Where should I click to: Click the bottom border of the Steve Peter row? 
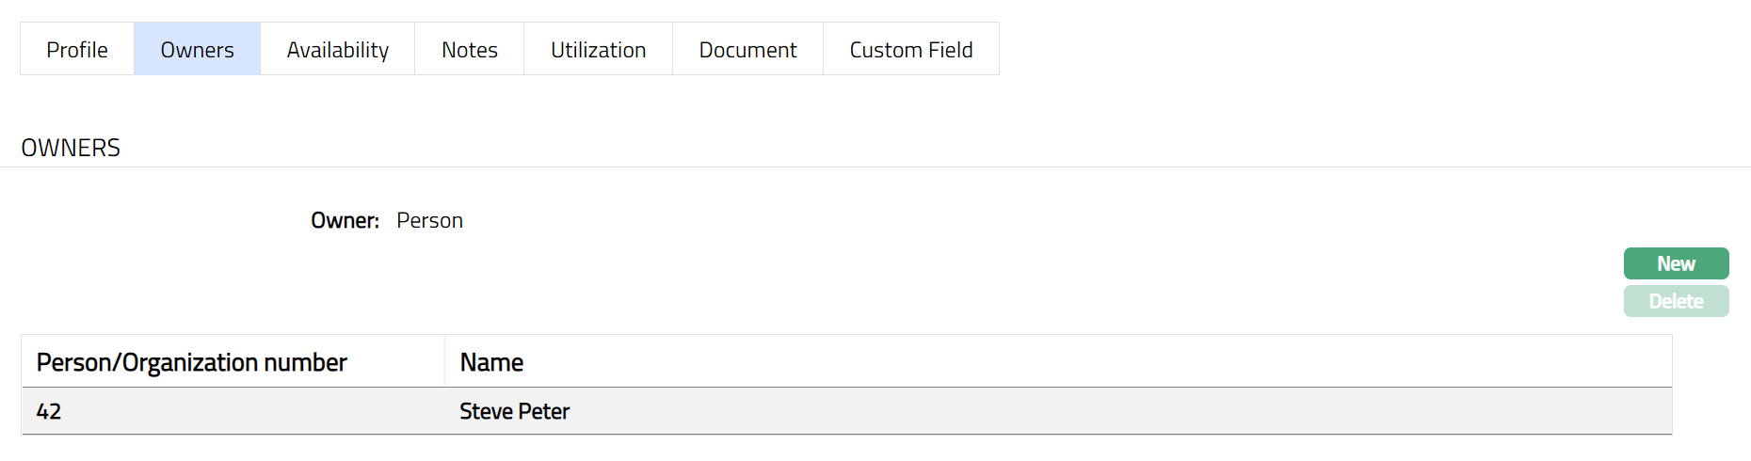point(847,434)
